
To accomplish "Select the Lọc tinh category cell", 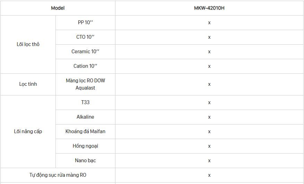I will pos(28,84).
